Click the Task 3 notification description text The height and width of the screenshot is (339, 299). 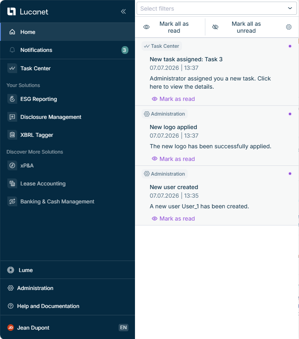tap(210, 83)
